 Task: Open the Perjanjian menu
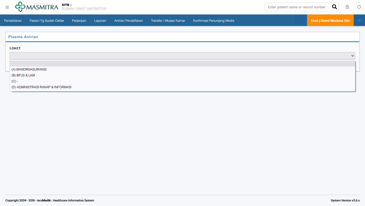(x=79, y=21)
